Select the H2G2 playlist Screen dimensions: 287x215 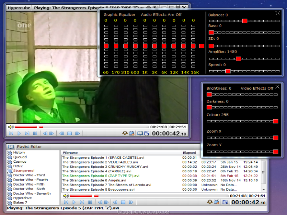pyautogui.click(x=18, y=166)
